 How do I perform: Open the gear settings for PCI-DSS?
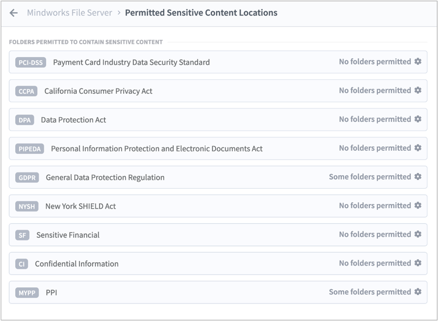tap(418, 62)
